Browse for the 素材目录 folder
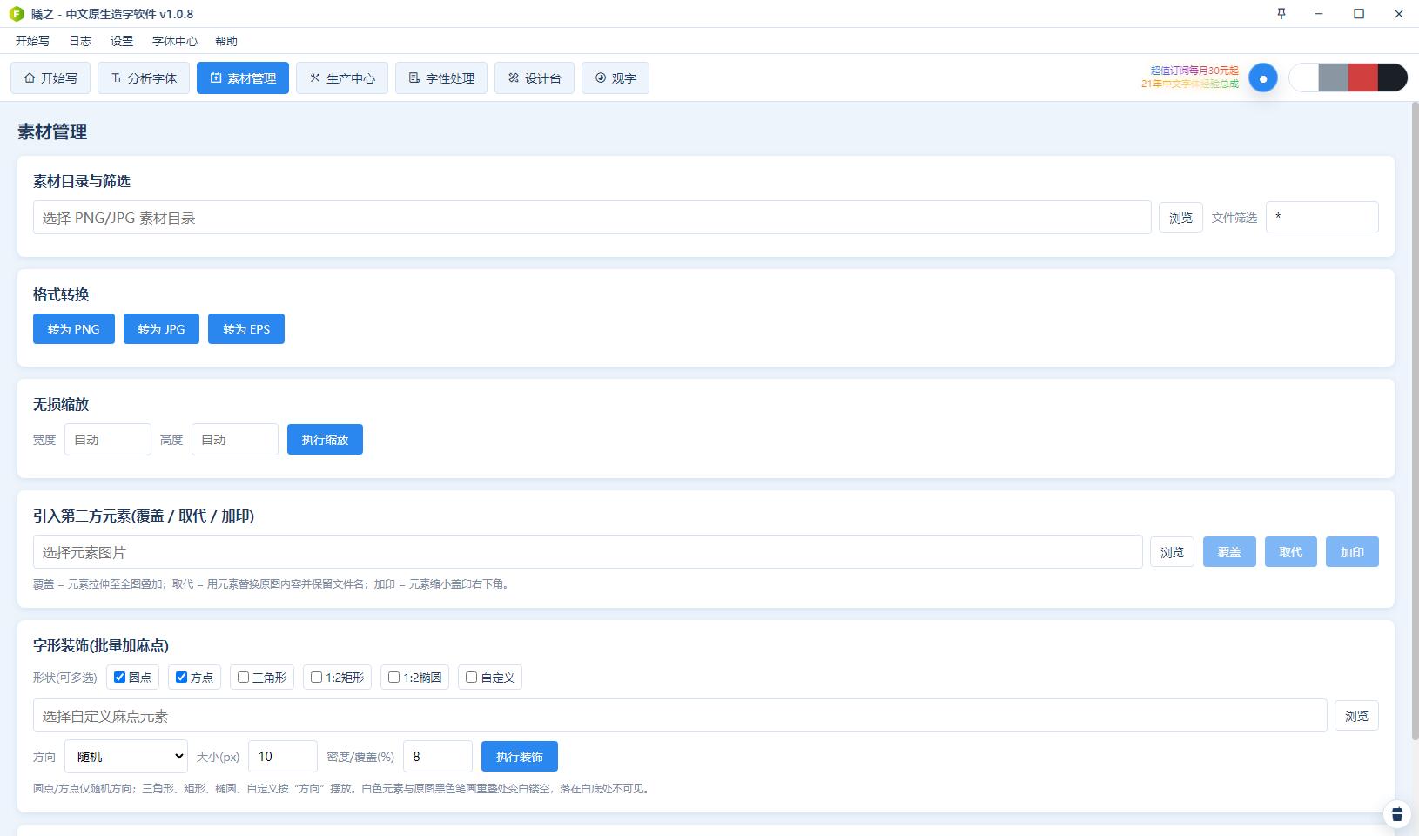 [x=1180, y=218]
